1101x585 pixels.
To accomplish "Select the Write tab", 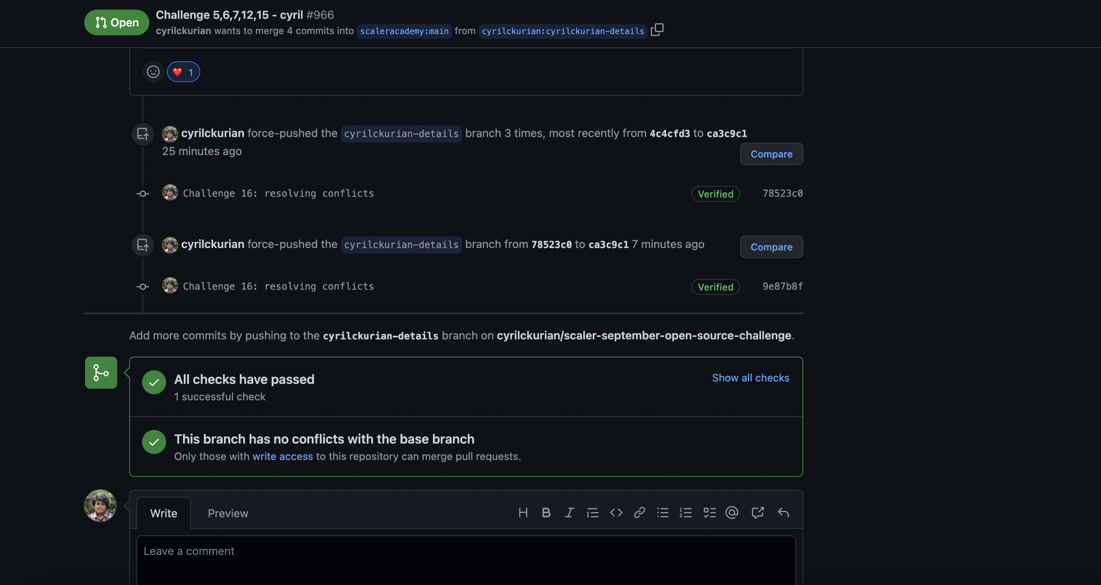I will tap(164, 513).
